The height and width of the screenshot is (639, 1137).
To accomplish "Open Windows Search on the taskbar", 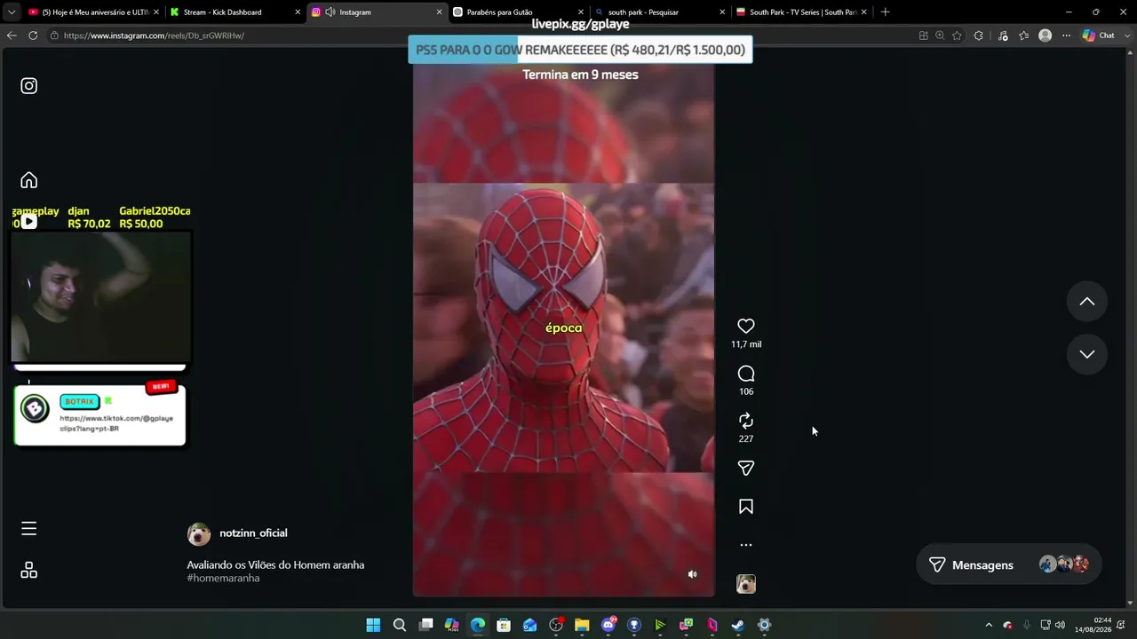I will (400, 625).
